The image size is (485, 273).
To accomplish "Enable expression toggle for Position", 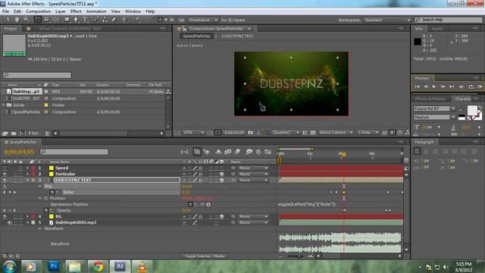I will click(x=190, y=204).
